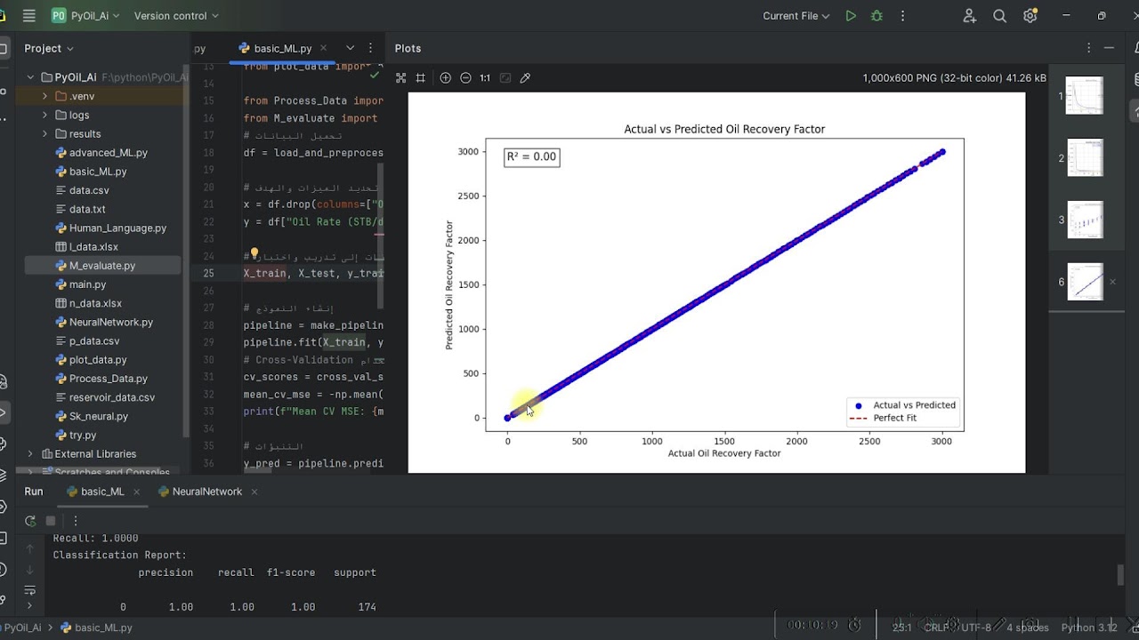The width and height of the screenshot is (1139, 640).
Task: Open Version control dropdown
Action: point(176,16)
